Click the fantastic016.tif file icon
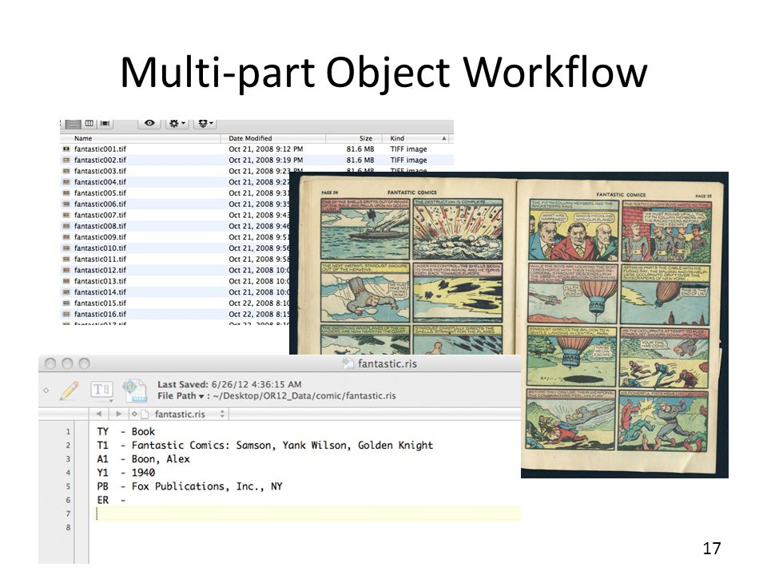The height and width of the screenshot is (575, 767). pos(66,314)
